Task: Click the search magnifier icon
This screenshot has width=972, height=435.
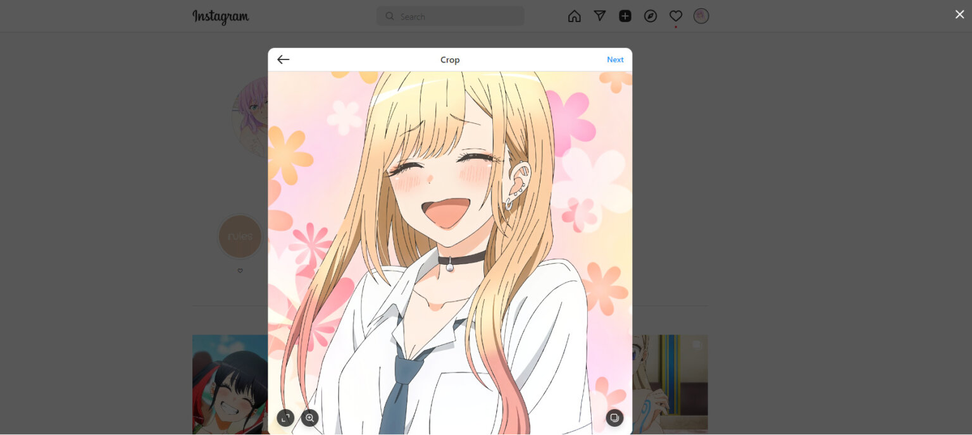Action: 389,16
